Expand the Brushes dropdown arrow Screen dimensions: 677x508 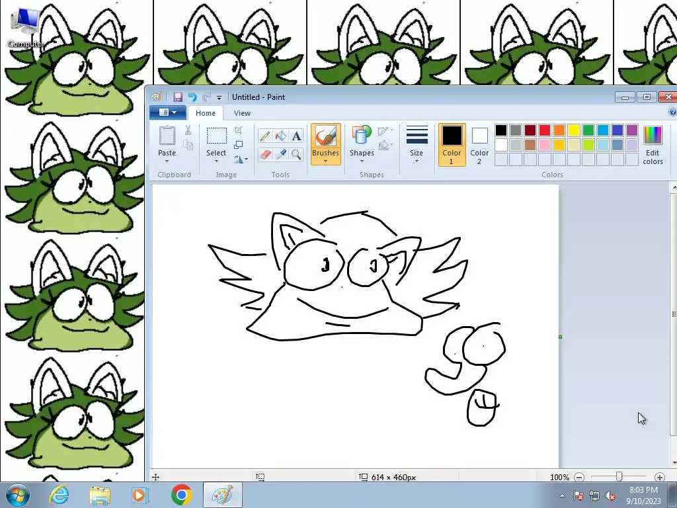pyautogui.click(x=325, y=161)
